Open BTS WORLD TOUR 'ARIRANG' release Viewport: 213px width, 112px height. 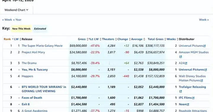[x=44, y=89]
